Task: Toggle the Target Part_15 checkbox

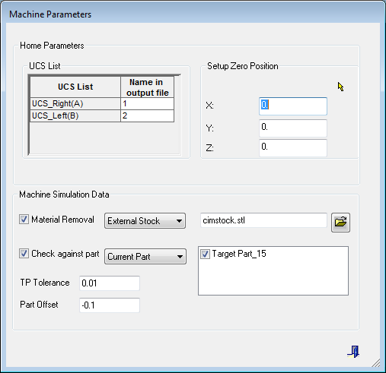Action: [205, 254]
